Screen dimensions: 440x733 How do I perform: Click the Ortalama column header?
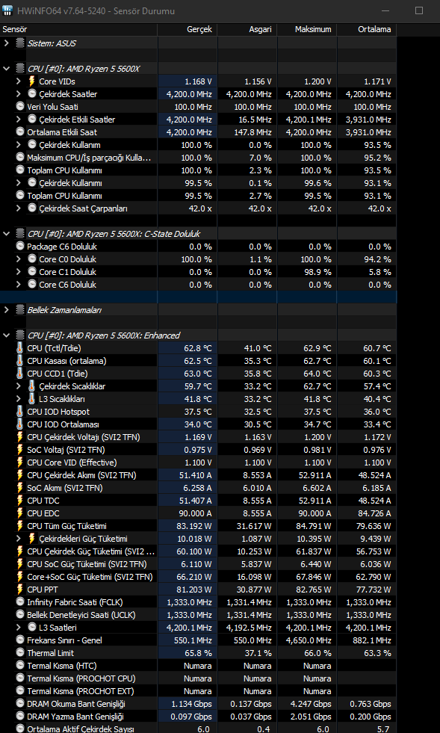367,29
